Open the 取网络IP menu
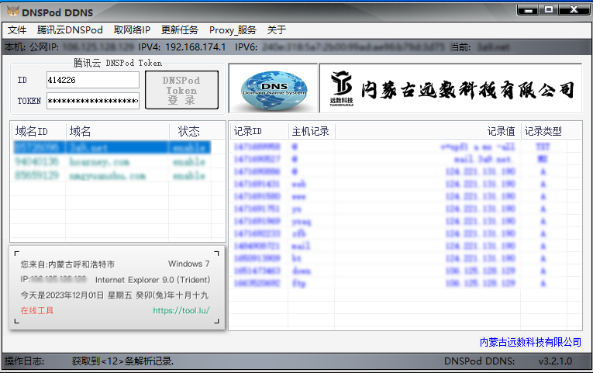The width and height of the screenshot is (593, 373). pos(132,30)
